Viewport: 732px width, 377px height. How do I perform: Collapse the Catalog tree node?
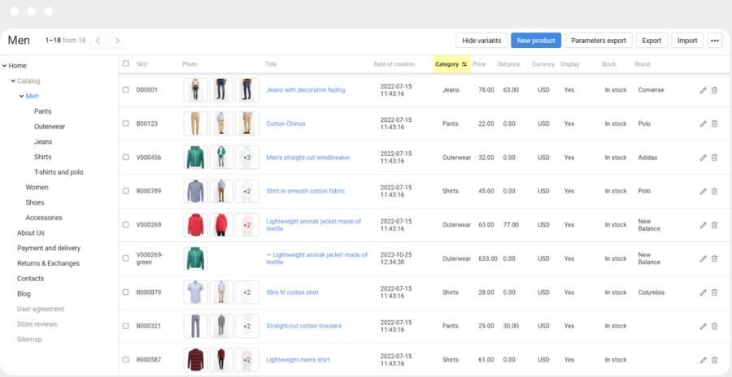click(13, 81)
